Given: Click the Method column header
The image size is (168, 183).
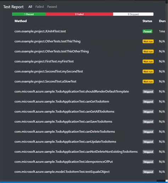Looking at the screenshot, I should click(x=21, y=21).
